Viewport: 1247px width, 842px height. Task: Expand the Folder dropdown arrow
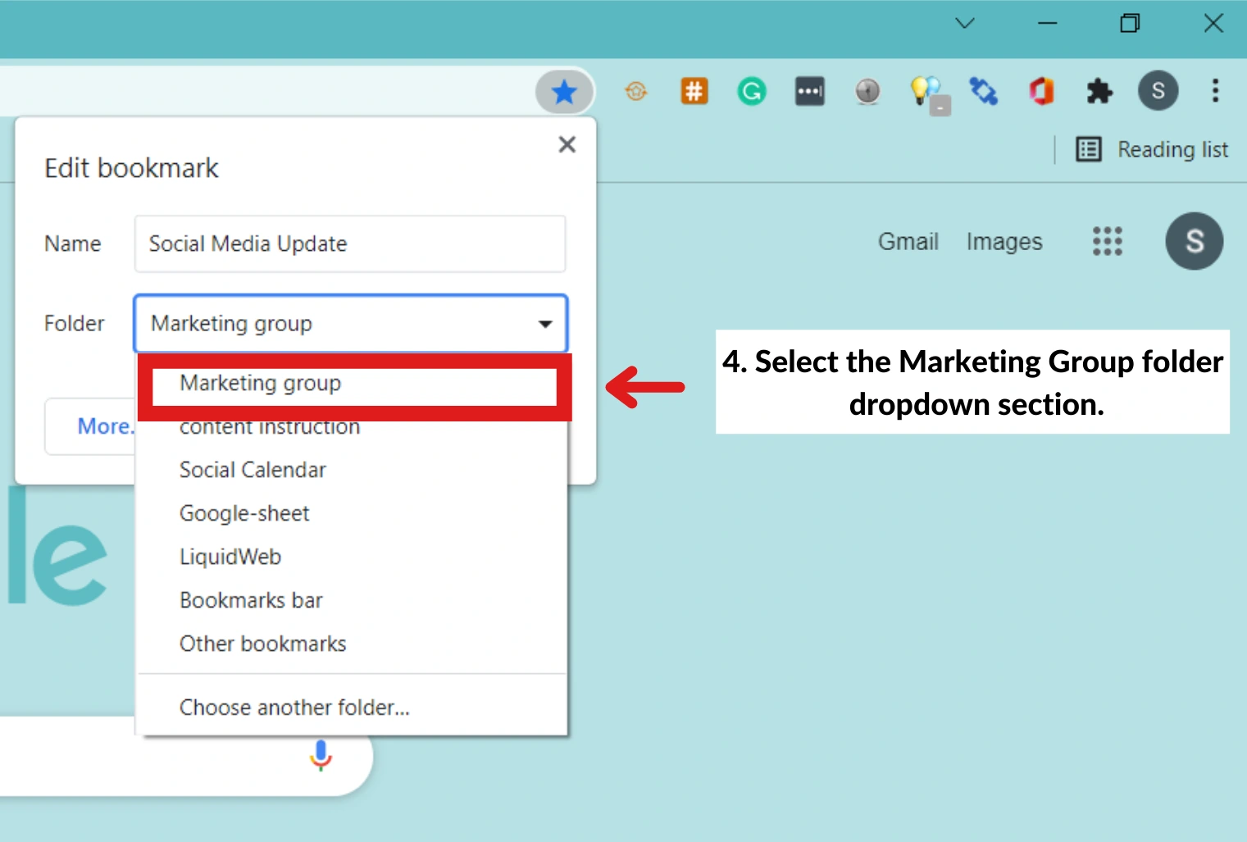point(544,324)
